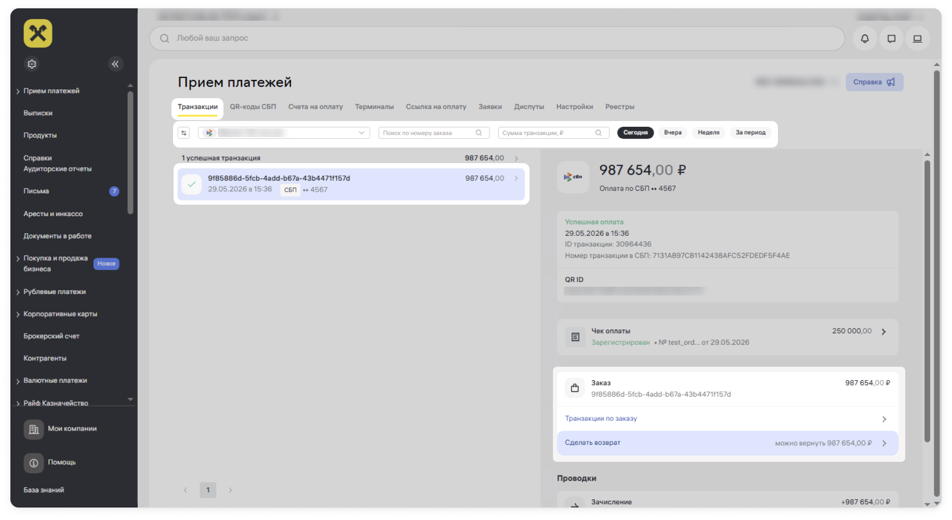Expand Покупка и продажа бизнеса
The height and width of the screenshot is (520, 952).
click(18, 259)
